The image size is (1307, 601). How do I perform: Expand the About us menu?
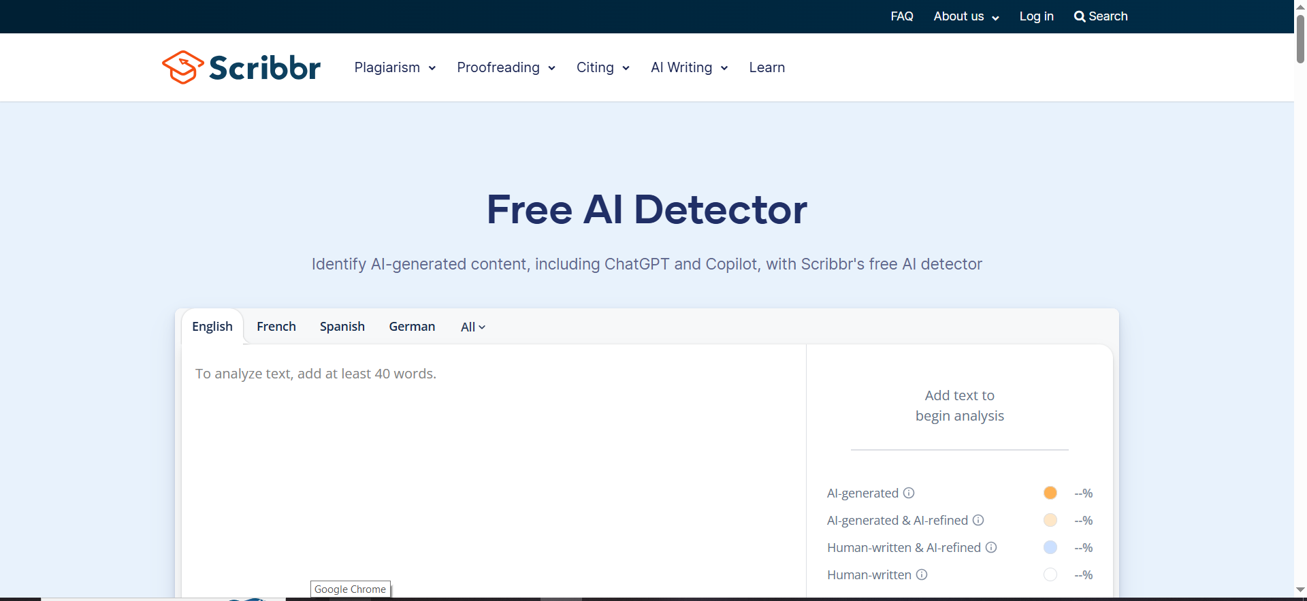pyautogui.click(x=967, y=16)
